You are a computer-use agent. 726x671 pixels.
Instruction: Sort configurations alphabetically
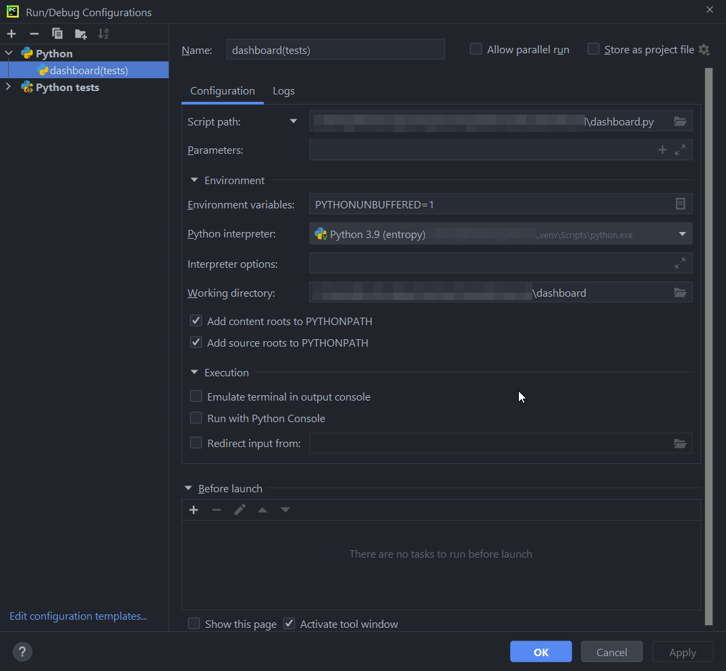[x=103, y=34]
